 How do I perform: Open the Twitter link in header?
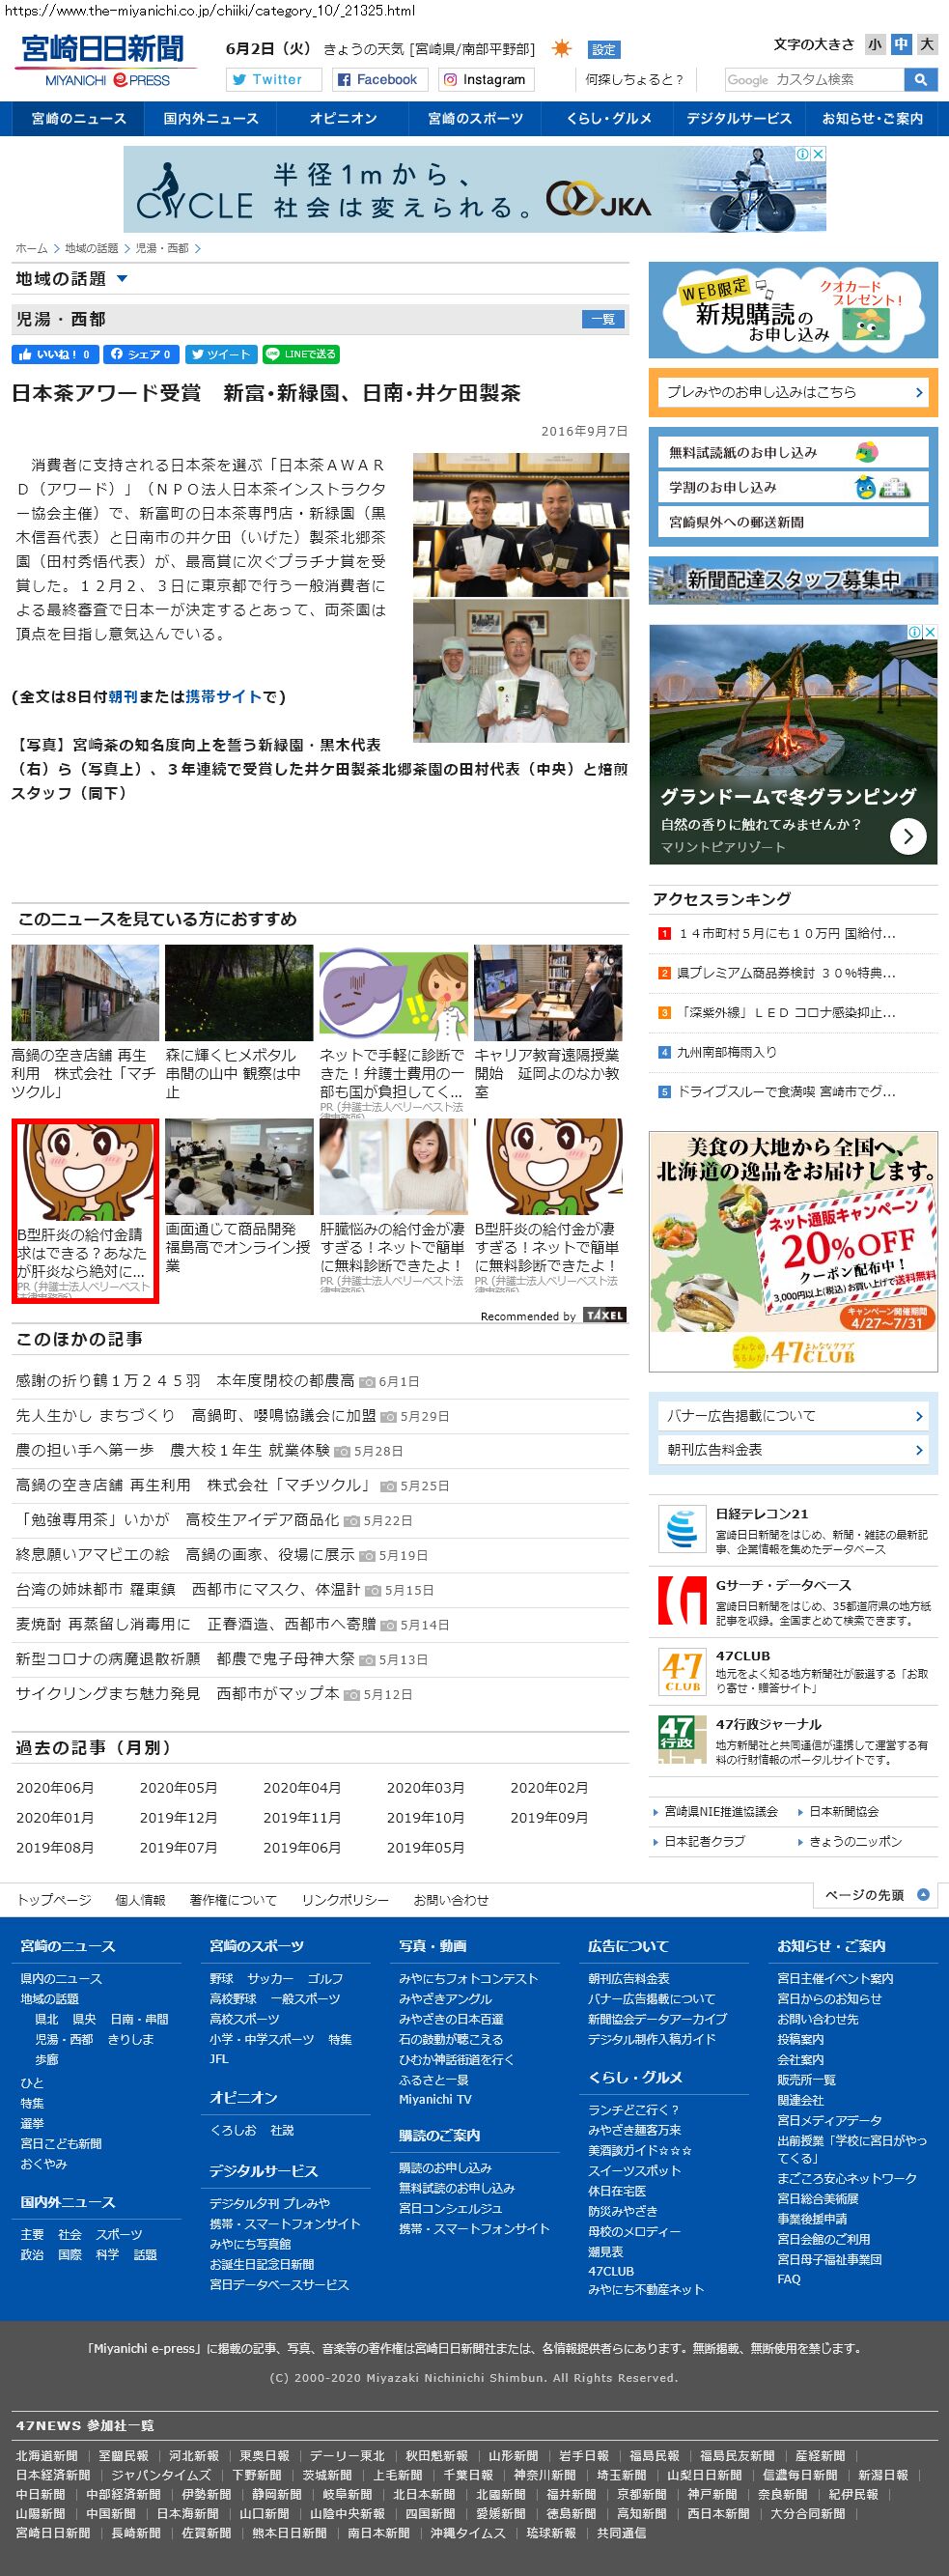point(274,80)
